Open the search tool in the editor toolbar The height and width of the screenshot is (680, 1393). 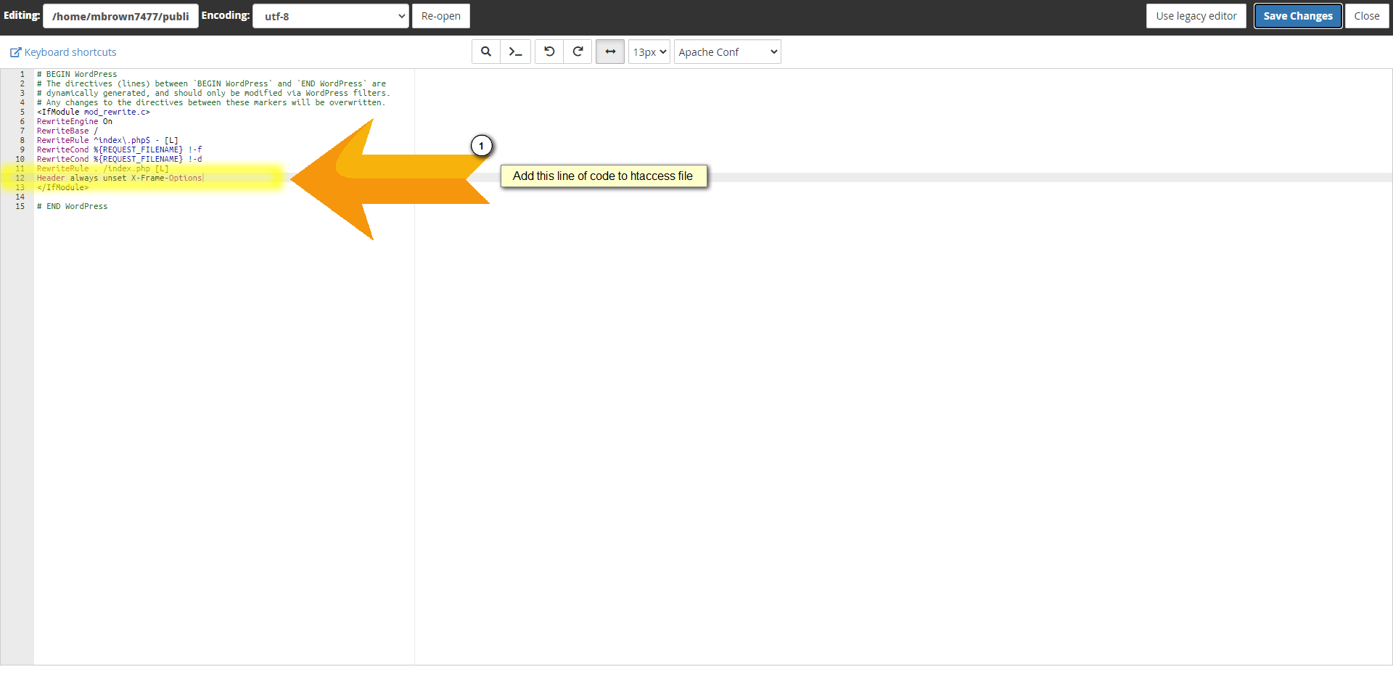tap(486, 52)
